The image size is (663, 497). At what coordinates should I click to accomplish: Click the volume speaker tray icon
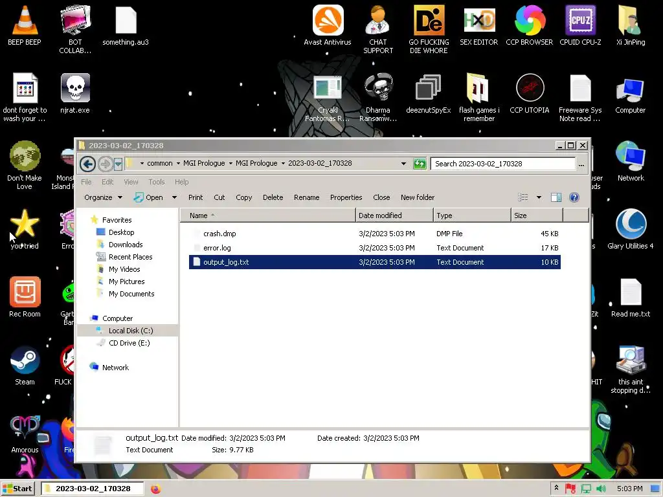pos(601,489)
